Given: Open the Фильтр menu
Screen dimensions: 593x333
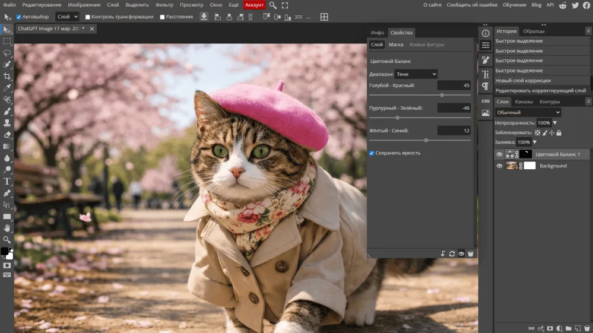Looking at the screenshot, I should coord(164,5).
